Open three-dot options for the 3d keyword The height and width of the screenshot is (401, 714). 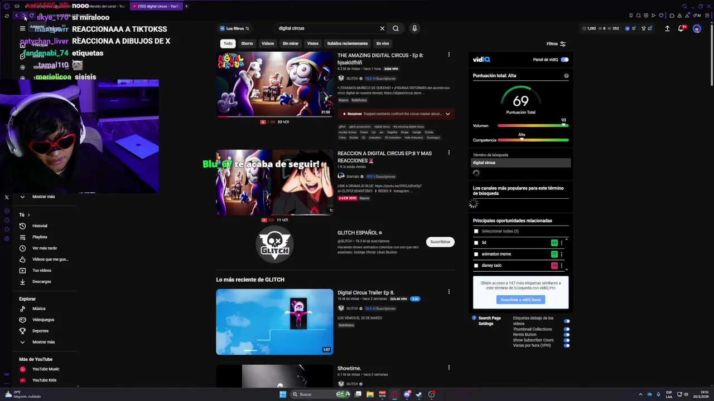(x=562, y=243)
